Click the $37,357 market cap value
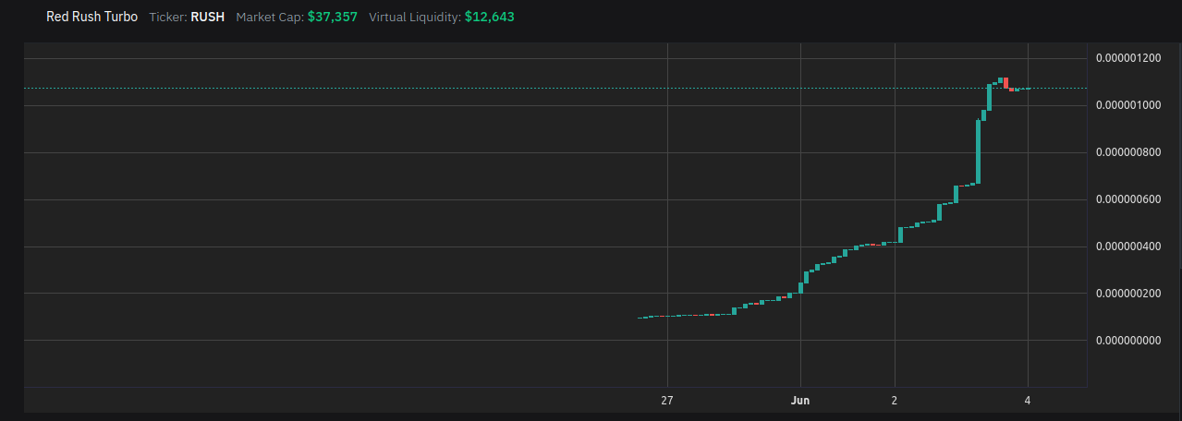 [x=332, y=17]
